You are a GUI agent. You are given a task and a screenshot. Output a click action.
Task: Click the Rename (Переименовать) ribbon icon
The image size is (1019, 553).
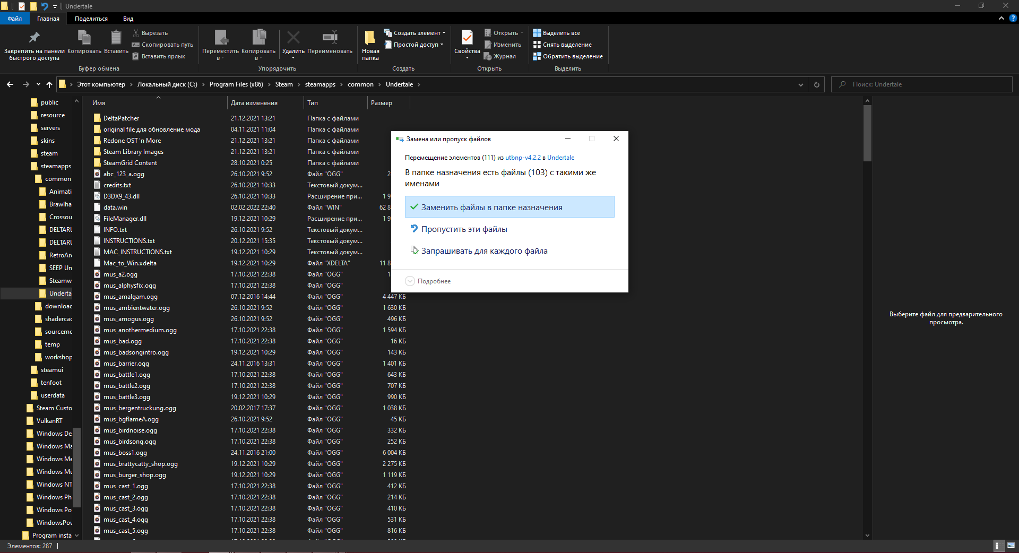330,42
